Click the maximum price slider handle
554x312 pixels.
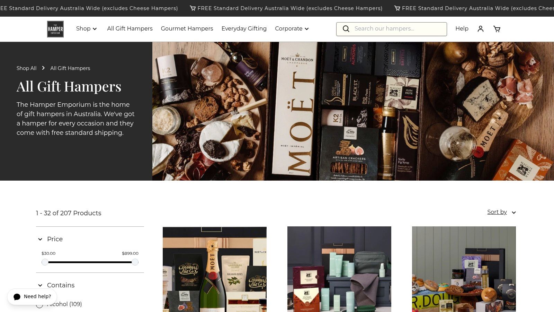135,262
